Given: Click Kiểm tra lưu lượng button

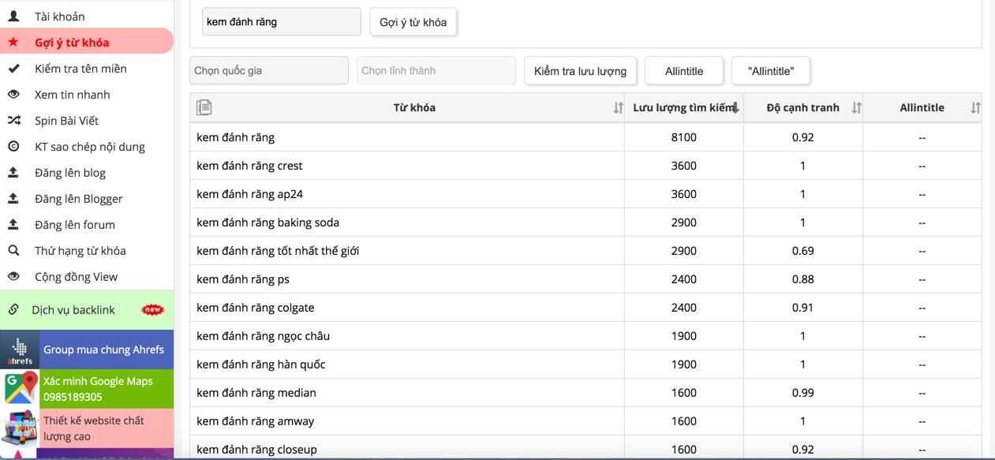Looking at the screenshot, I should click(580, 71).
